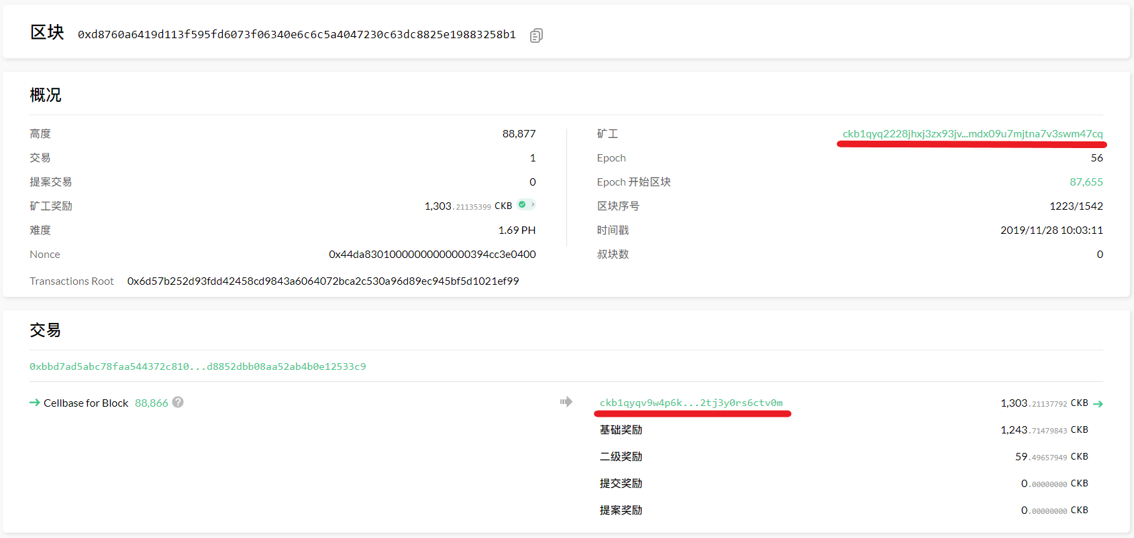The width and height of the screenshot is (1134, 538).
Task: Click the block height value 88,877
Action: pyautogui.click(x=519, y=134)
